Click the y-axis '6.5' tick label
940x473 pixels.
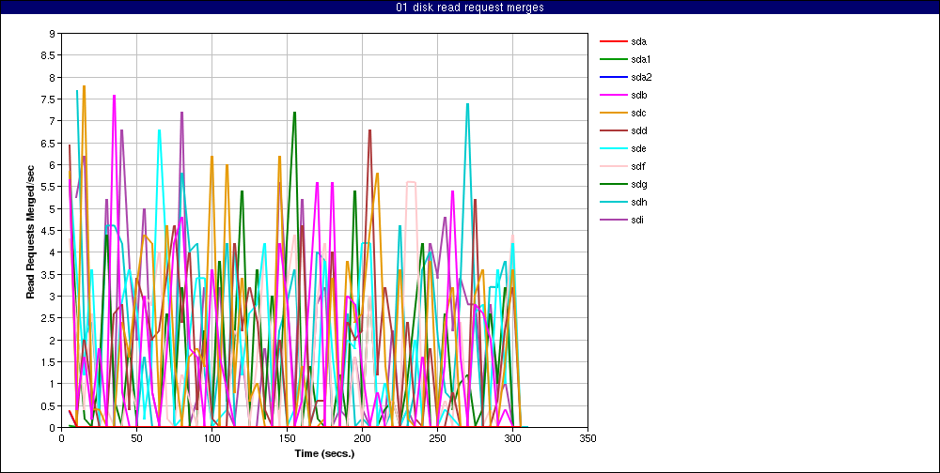(49, 143)
